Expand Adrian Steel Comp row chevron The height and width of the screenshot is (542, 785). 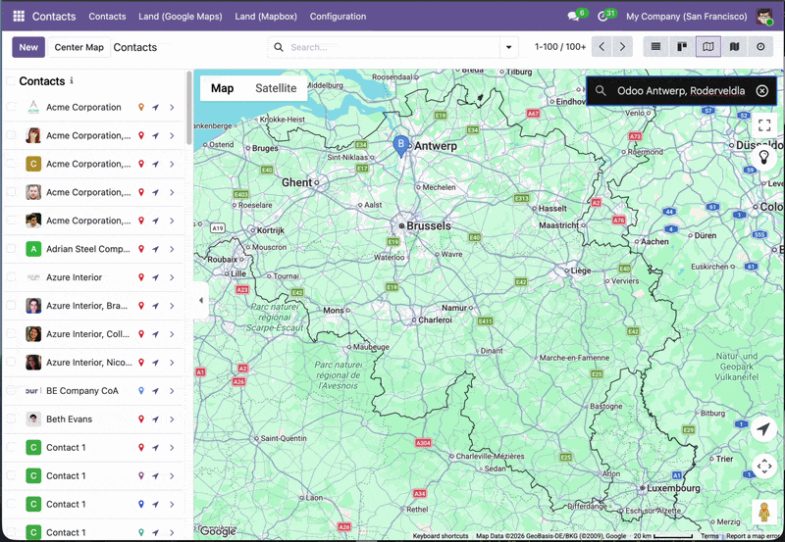coord(172,249)
